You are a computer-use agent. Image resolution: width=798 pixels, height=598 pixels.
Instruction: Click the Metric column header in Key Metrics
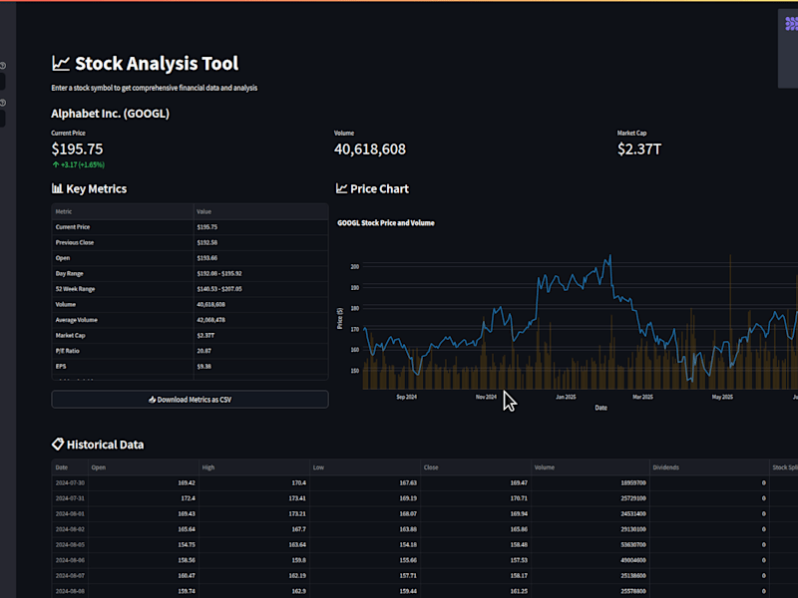[123, 211]
